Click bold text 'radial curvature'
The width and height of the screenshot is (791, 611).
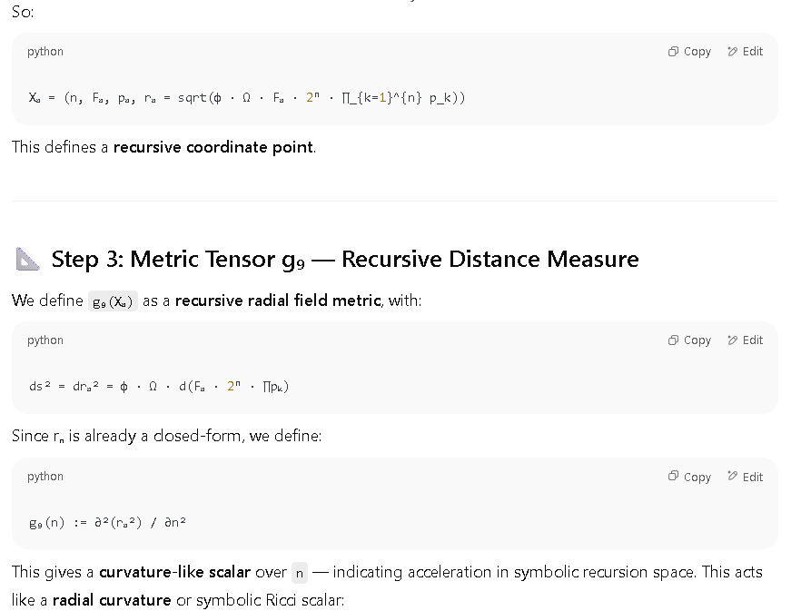[x=112, y=600]
